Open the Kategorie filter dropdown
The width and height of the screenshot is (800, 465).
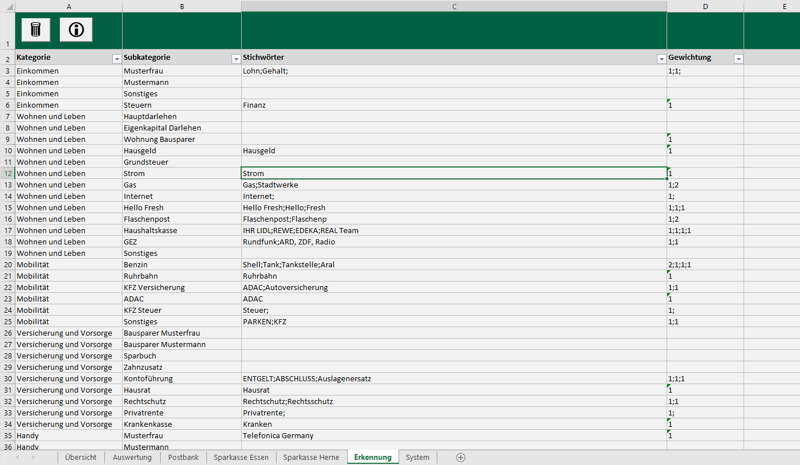(117, 59)
